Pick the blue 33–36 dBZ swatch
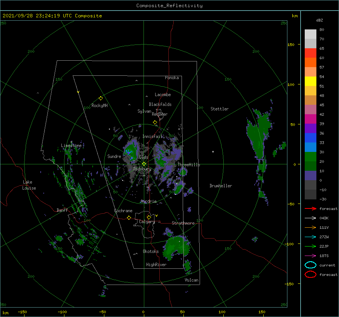 click(310, 138)
